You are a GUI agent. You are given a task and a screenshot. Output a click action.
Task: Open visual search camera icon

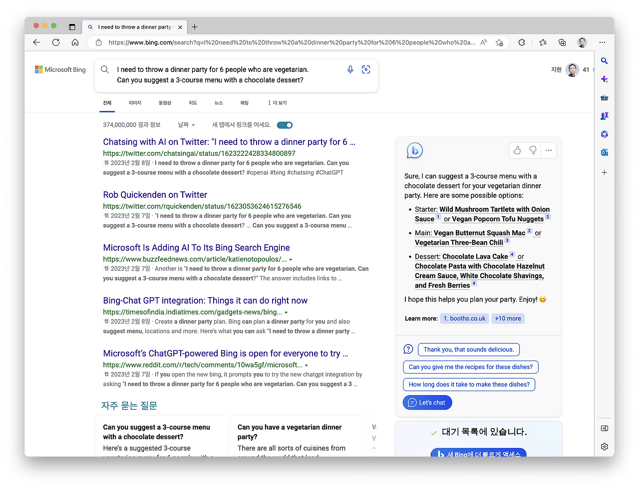pos(366,69)
